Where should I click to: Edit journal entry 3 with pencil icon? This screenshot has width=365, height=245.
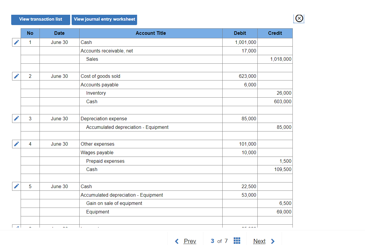tap(17, 119)
